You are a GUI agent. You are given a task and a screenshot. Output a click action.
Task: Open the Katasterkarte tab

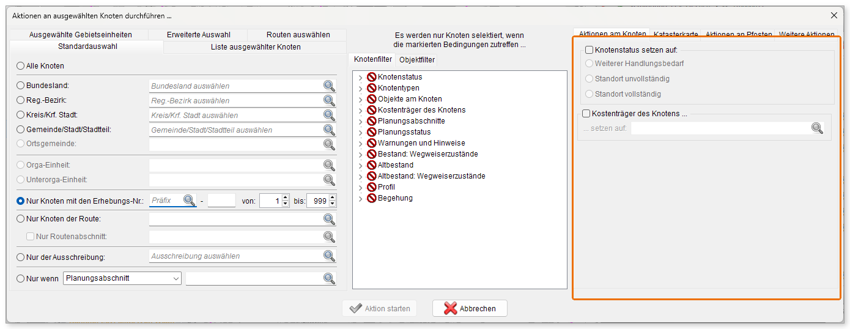(677, 34)
